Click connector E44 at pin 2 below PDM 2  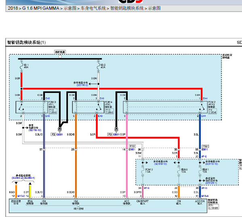pyautogui.click(x=203, y=116)
